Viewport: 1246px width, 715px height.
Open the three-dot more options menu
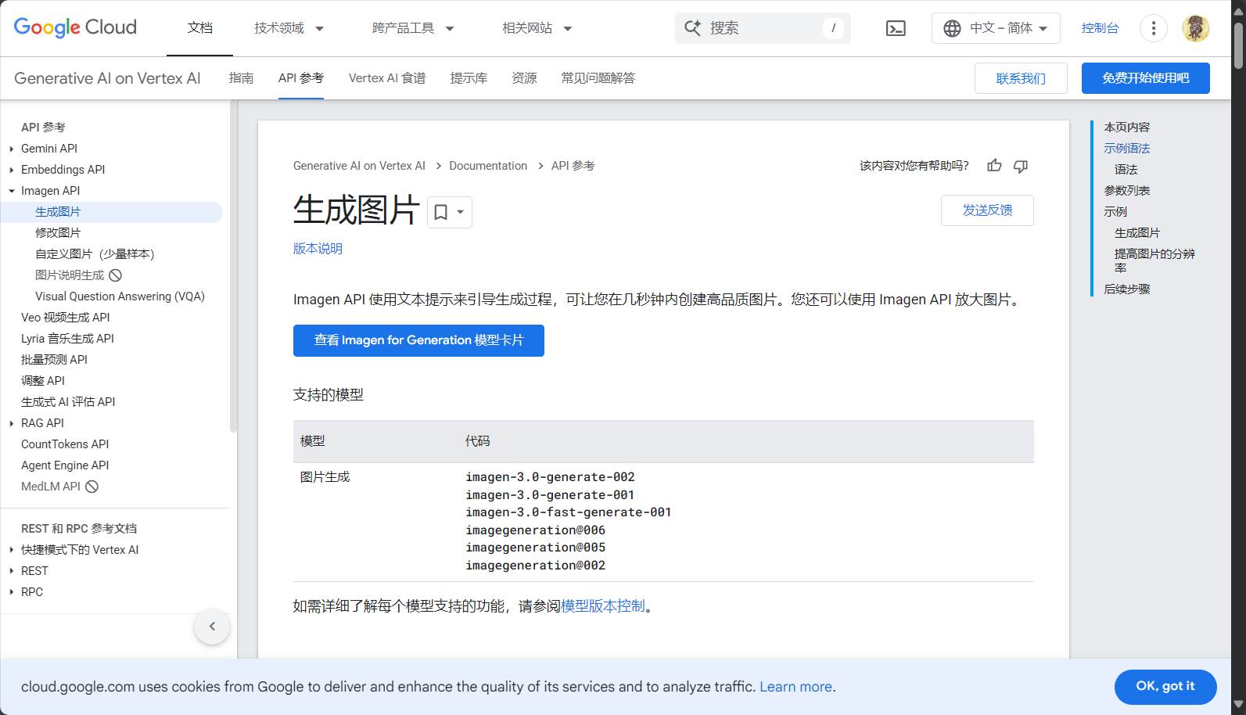[1153, 28]
